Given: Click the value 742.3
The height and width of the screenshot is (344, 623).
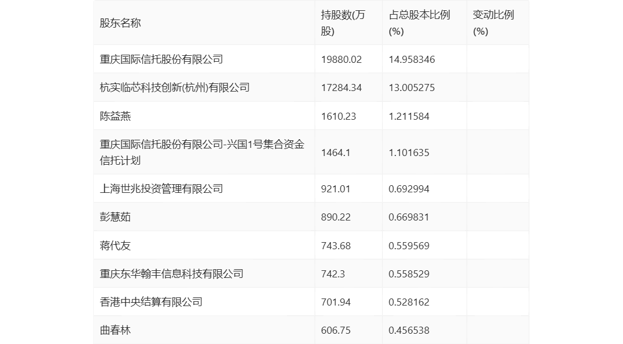Looking at the screenshot, I should (333, 274).
